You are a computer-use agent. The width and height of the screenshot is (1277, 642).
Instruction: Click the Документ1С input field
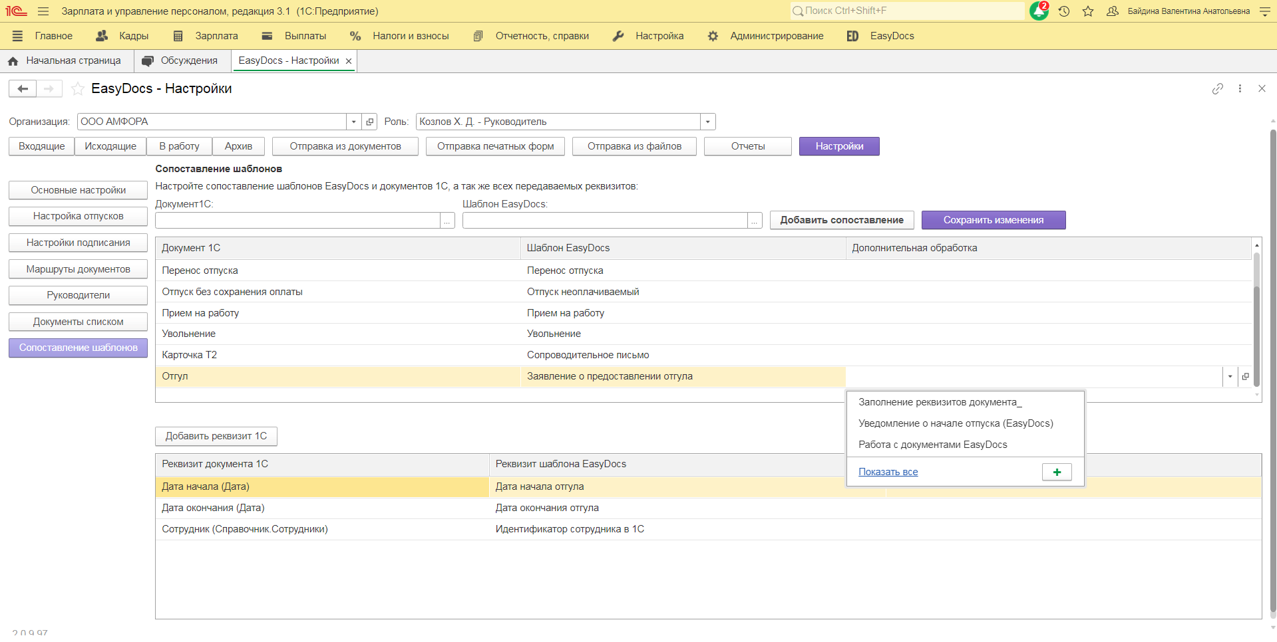(297, 220)
